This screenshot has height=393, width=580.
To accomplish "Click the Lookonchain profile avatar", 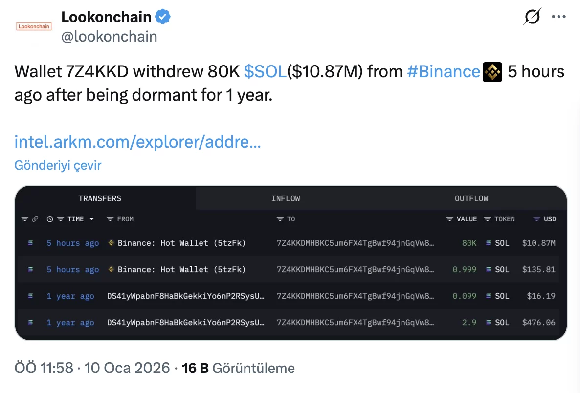I will pyautogui.click(x=34, y=26).
